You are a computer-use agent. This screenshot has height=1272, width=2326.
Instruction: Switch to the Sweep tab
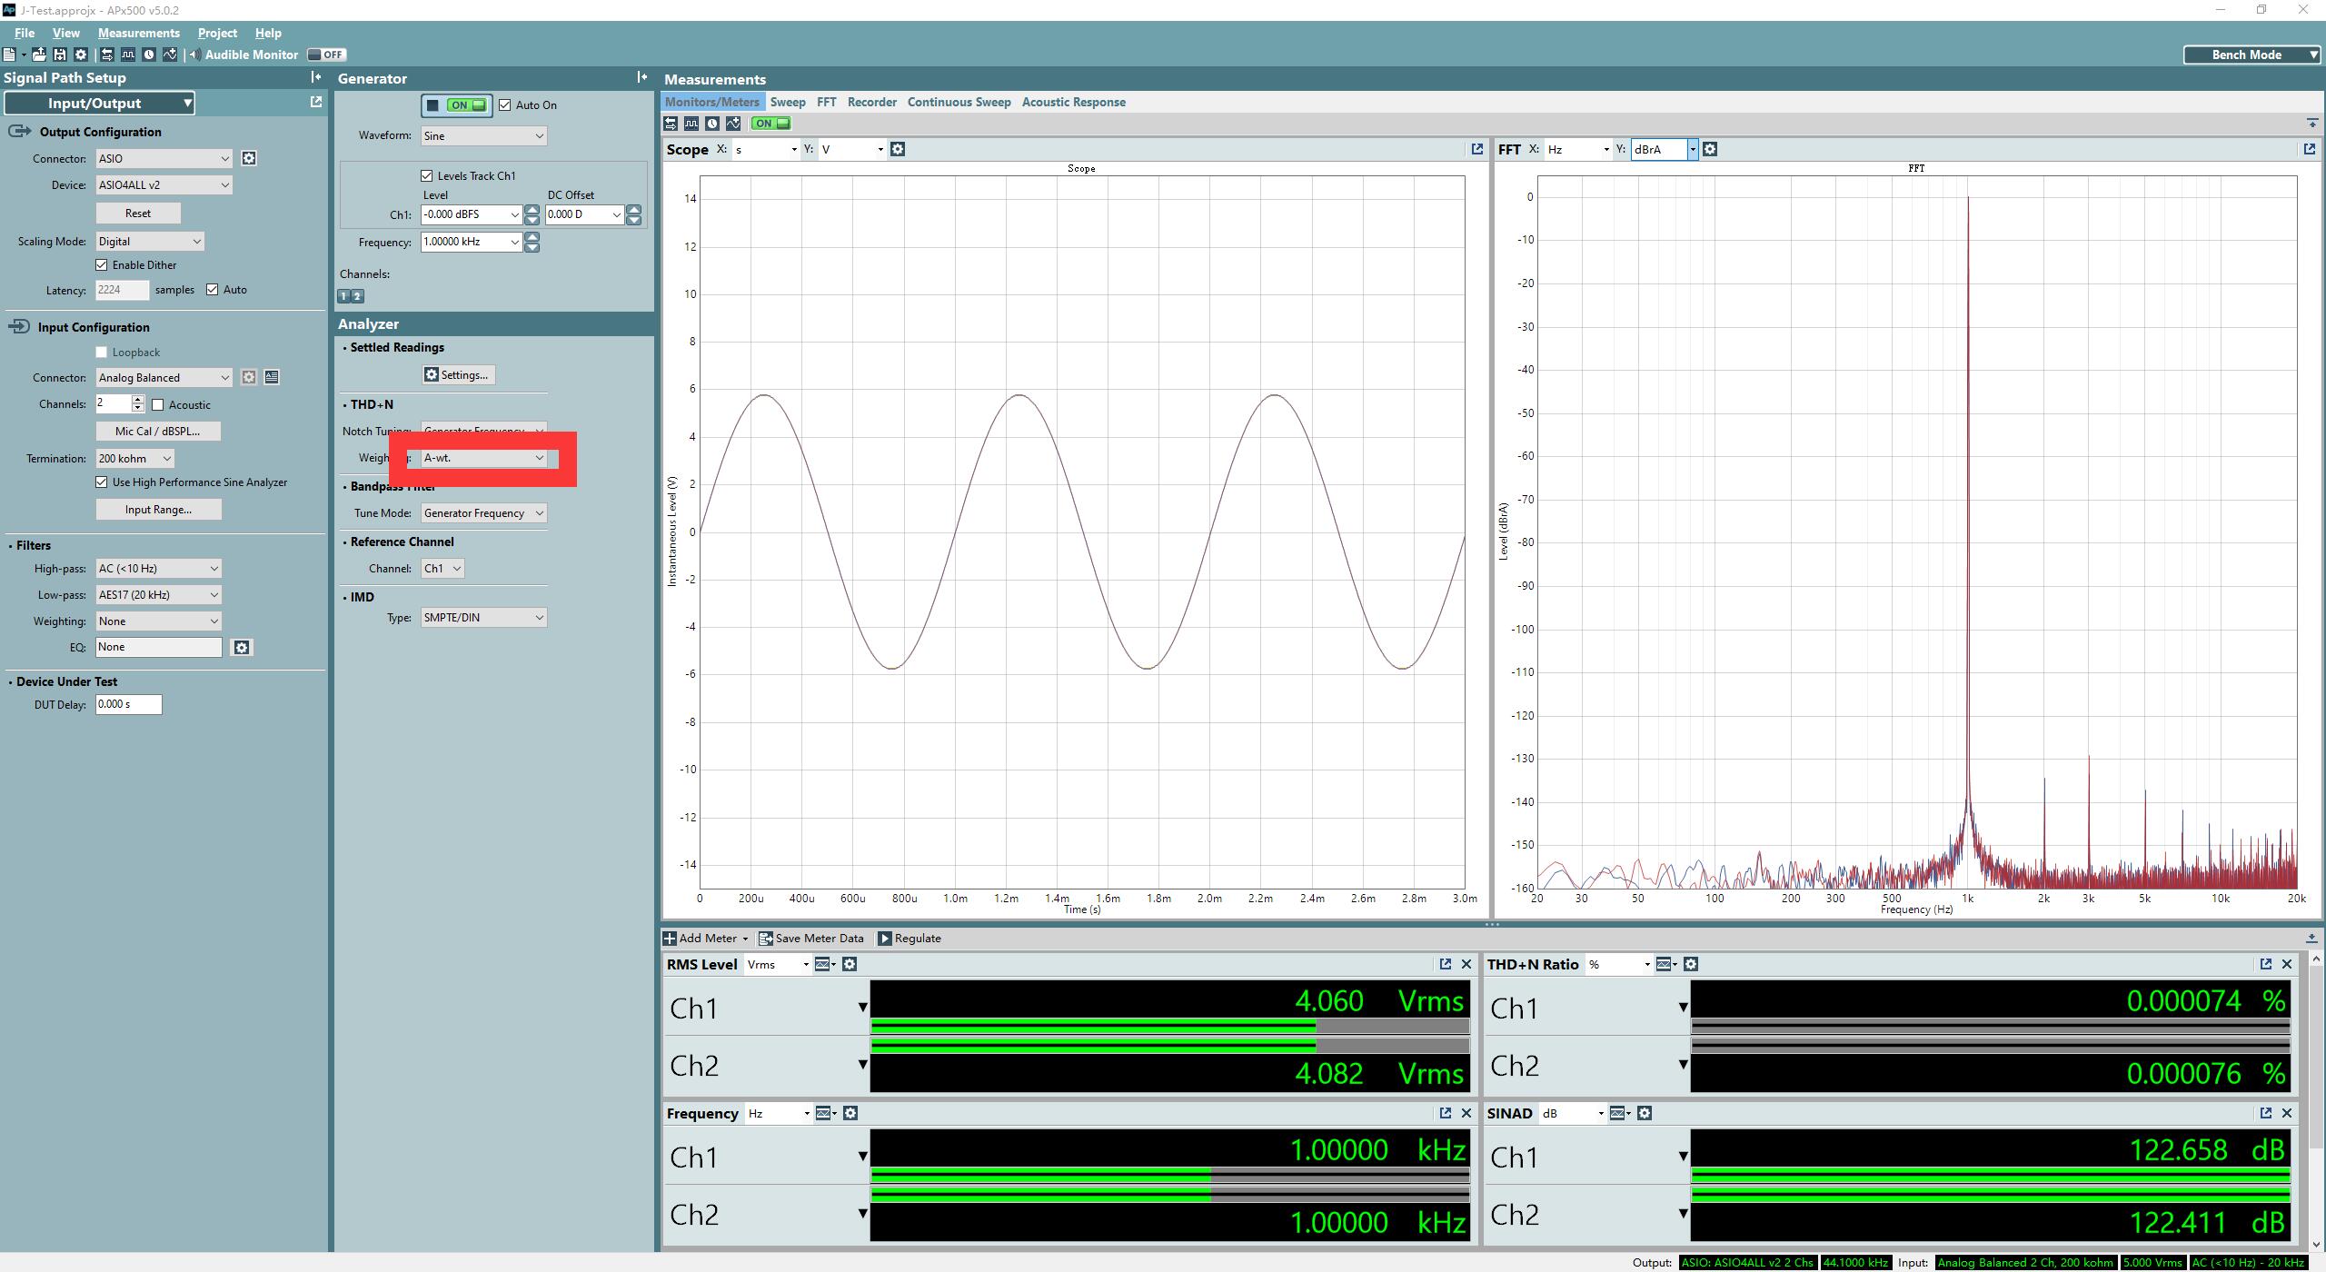point(788,102)
